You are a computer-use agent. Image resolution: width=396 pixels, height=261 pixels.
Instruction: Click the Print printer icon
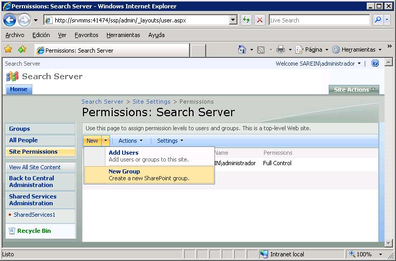pos(281,49)
